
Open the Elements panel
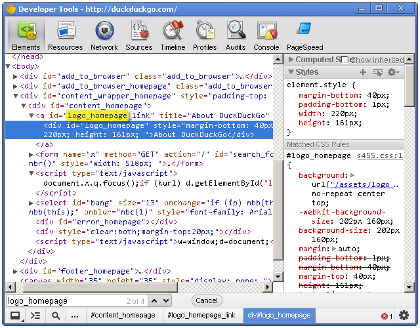point(26,36)
